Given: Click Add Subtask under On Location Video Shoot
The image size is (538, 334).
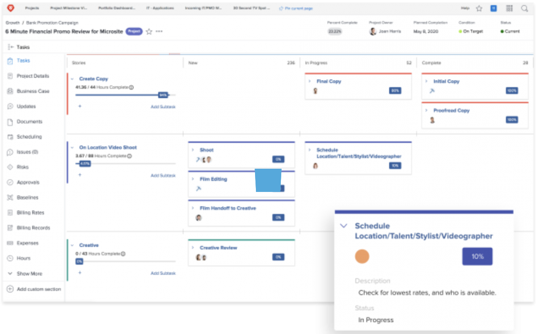Looking at the screenshot, I should click(x=163, y=175).
